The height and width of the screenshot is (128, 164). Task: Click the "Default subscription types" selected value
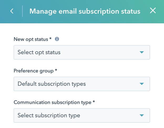[52, 84]
